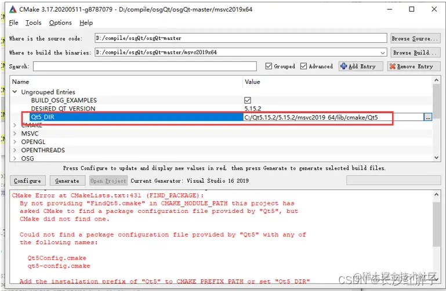Click the Browse Build button
Screen dimensions: 446x291
pyautogui.click(x=415, y=53)
